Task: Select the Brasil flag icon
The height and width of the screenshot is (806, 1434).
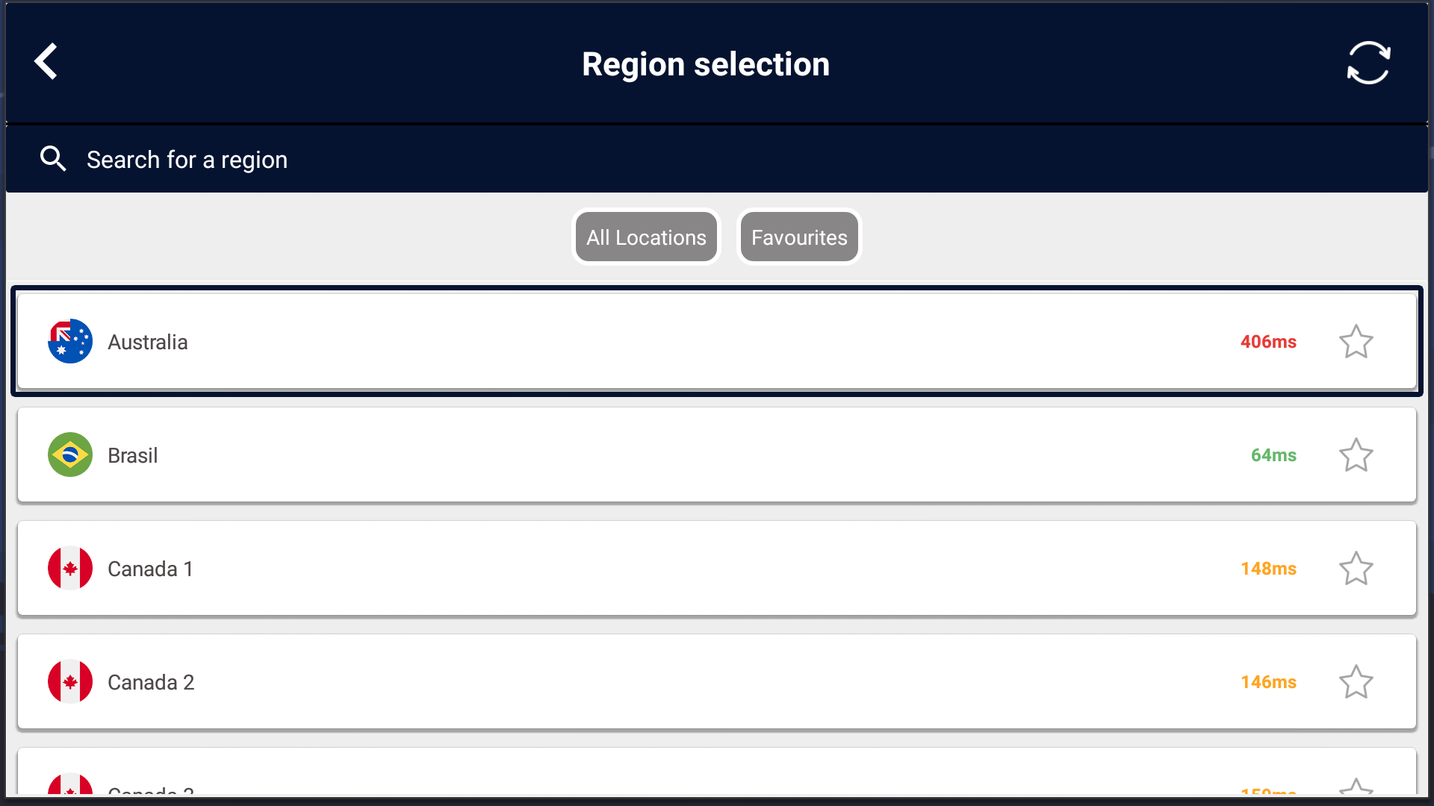Action: [70, 455]
